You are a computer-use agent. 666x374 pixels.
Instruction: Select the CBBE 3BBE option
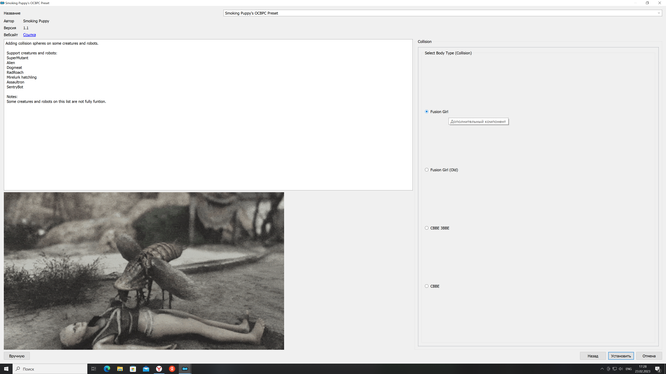tap(427, 228)
